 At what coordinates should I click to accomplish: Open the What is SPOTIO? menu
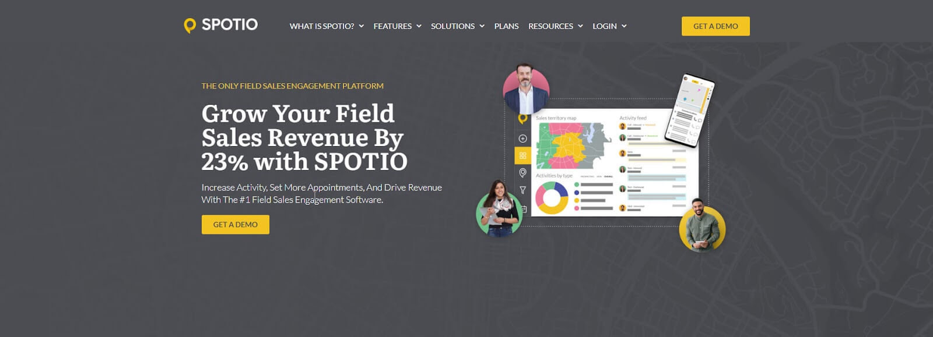tap(322, 26)
